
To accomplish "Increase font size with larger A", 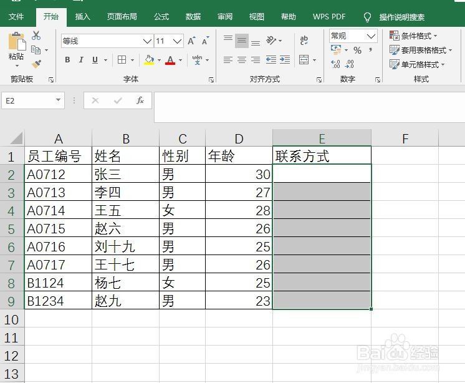I will click(191, 41).
